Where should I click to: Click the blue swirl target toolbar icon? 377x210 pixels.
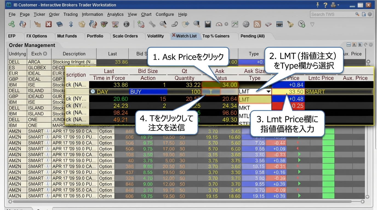[x=93, y=24]
